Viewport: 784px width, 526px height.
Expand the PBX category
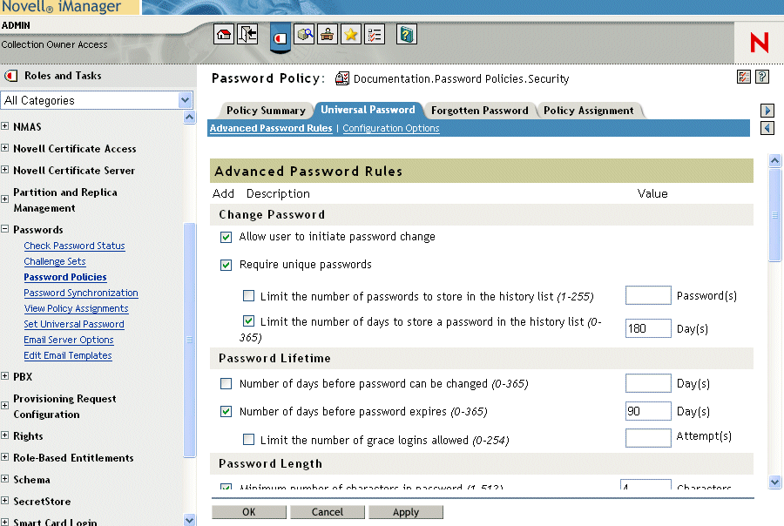coord(4,376)
